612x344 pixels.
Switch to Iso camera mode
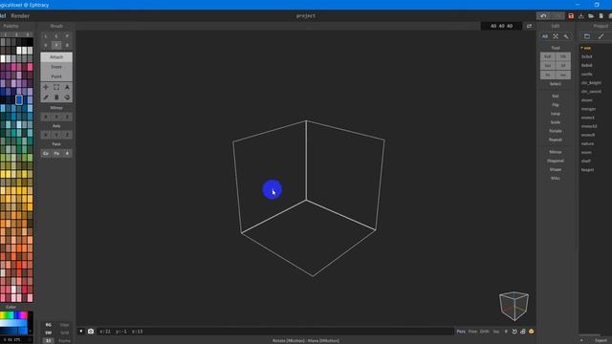(x=496, y=332)
